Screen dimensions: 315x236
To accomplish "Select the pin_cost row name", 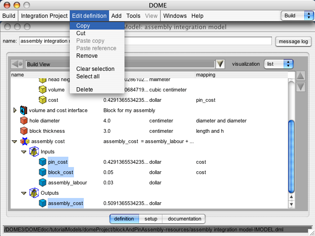I will click(58, 162).
